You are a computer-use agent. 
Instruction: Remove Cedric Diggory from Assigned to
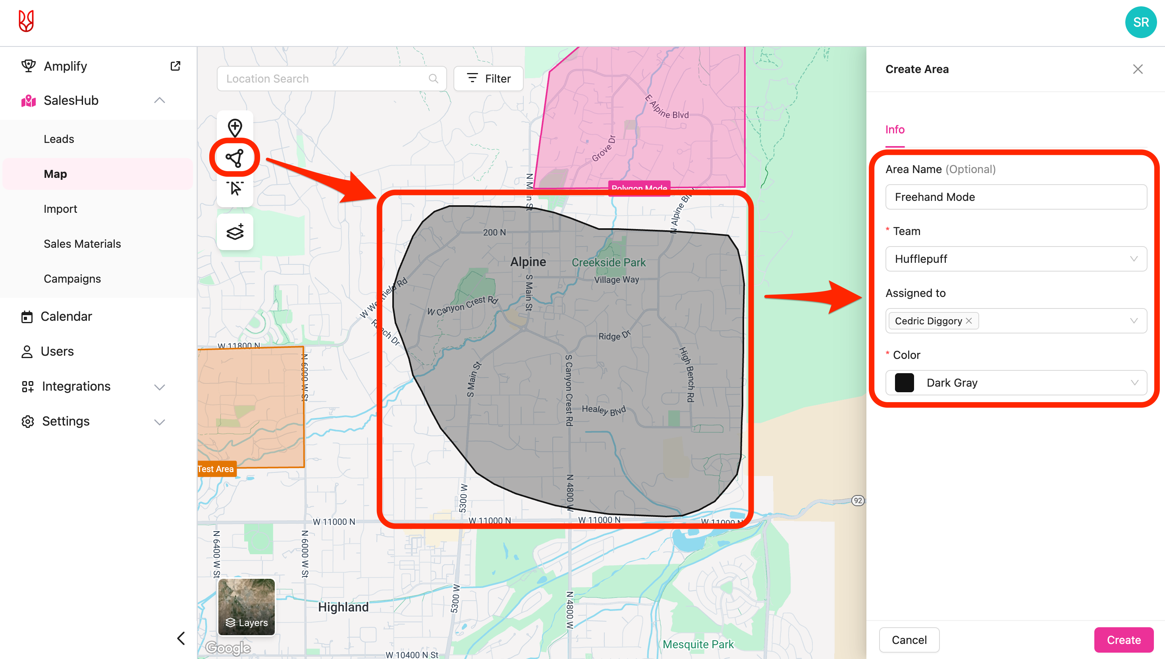click(969, 321)
